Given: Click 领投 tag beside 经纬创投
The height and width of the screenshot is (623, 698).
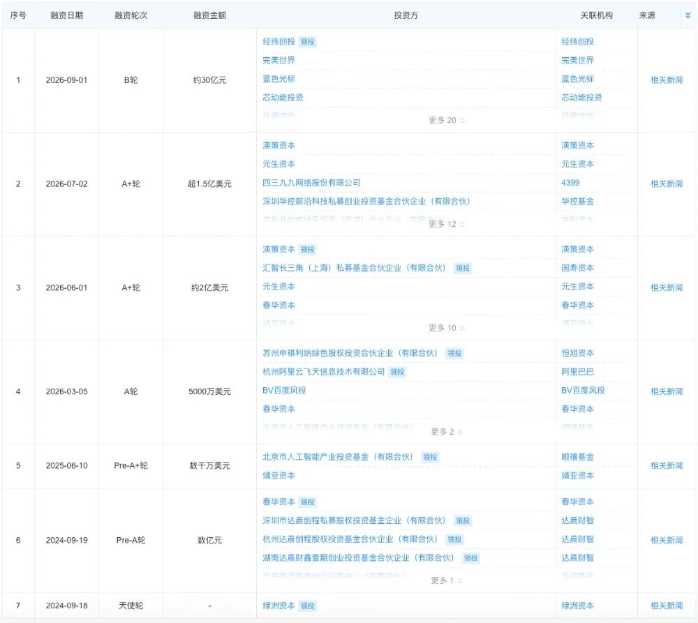Looking at the screenshot, I should tap(308, 42).
